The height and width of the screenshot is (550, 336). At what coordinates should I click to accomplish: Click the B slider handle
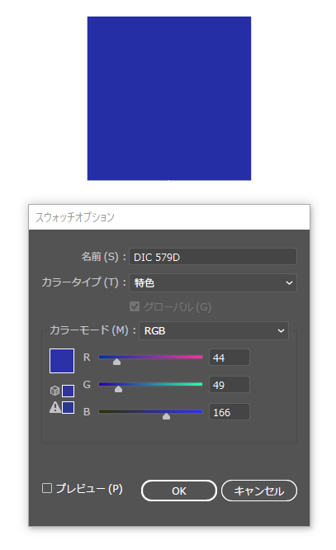point(166,416)
